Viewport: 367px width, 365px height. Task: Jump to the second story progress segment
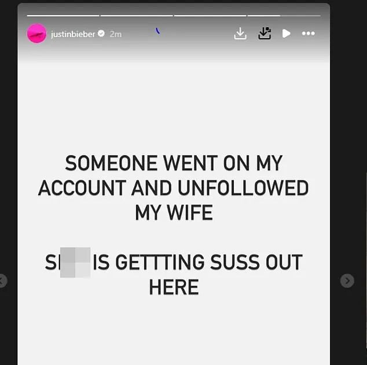[137, 16]
